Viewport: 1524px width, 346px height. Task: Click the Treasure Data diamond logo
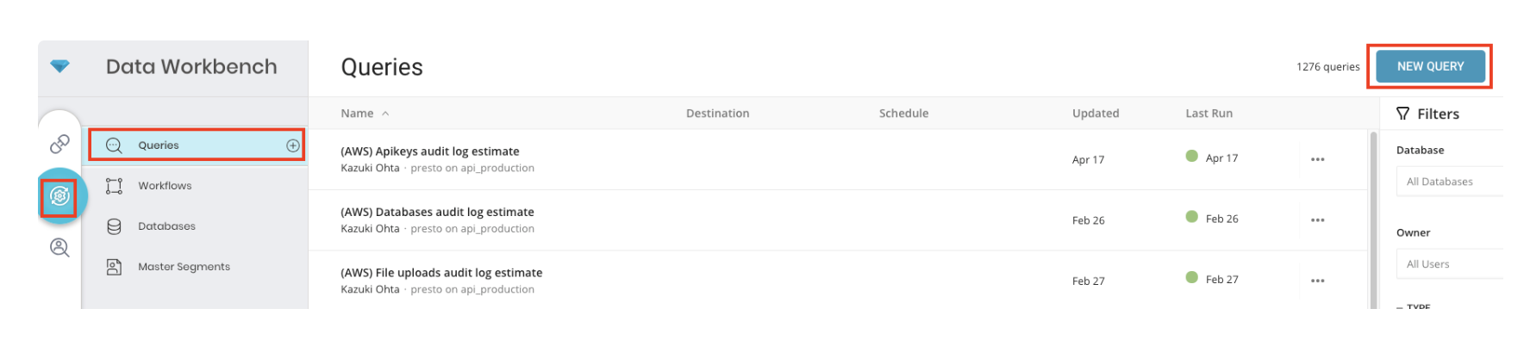59,66
